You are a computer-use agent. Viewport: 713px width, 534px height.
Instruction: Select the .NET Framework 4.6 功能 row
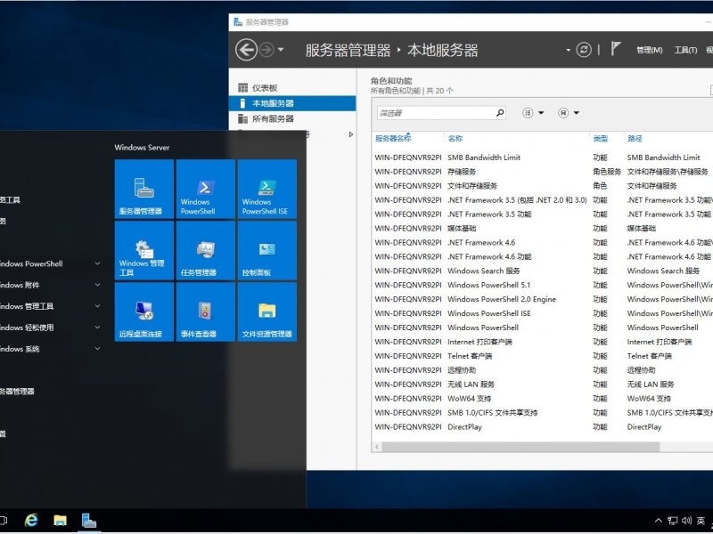[542, 256]
